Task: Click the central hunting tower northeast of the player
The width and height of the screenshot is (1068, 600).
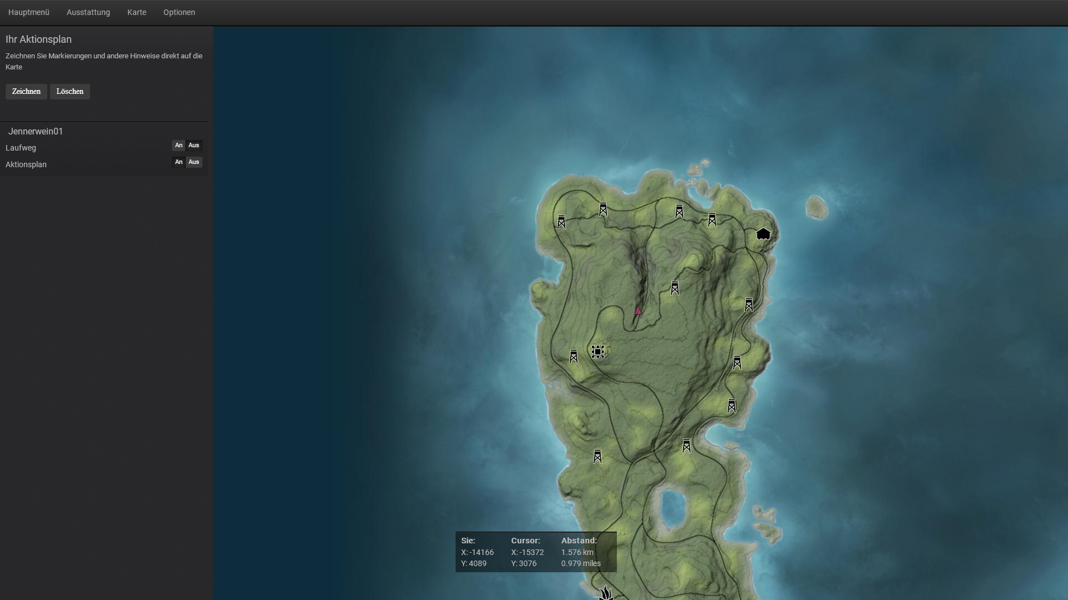Action: 675,288
